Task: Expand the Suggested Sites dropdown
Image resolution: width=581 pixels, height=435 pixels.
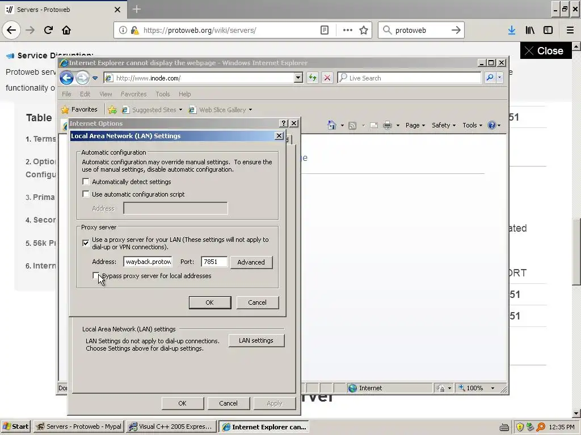Action: 180,110
